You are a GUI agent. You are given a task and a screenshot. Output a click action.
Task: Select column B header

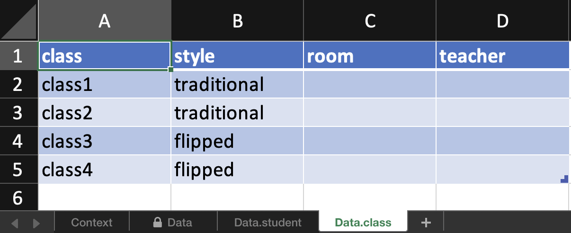237,21
